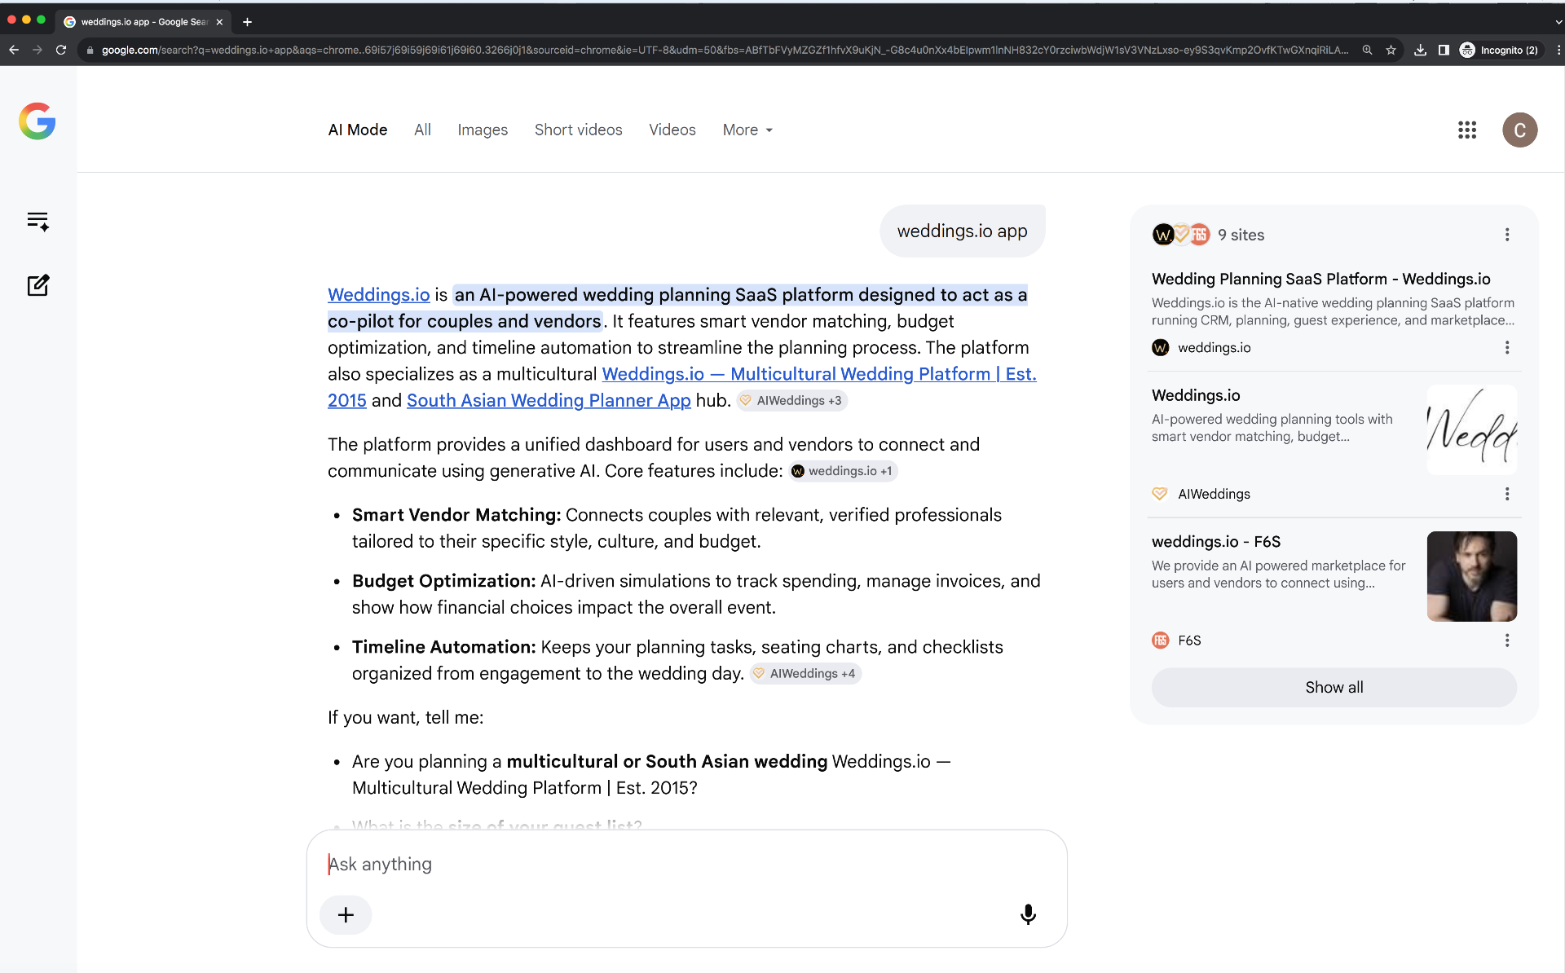This screenshot has width=1565, height=973.
Task: Click the address bar URL
Action: (x=724, y=50)
